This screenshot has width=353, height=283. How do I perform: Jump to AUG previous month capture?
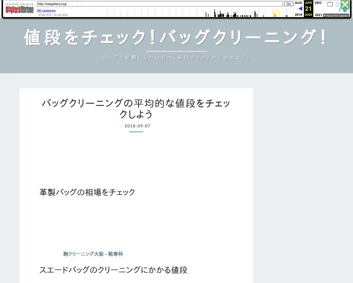(x=299, y=3)
